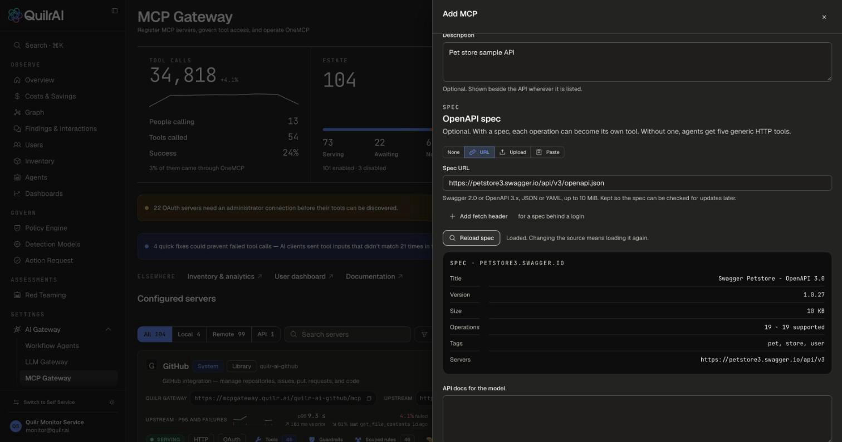Click the Graph icon in the sidebar
Image resolution: width=842 pixels, height=442 pixels.
(17, 112)
